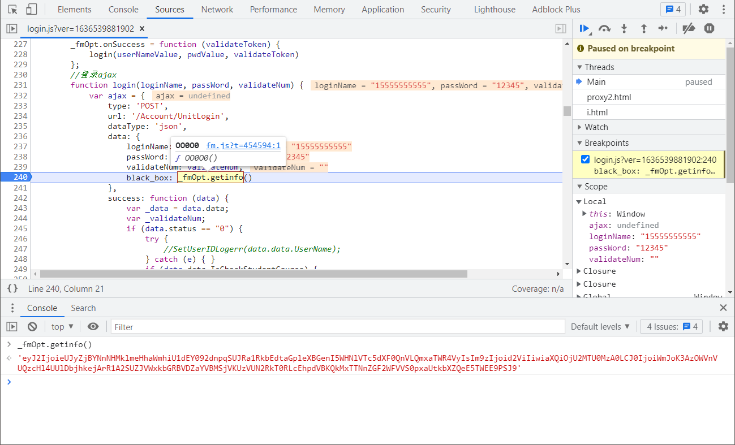Collapse the Local scope tree
The image size is (735, 445).
pyautogui.click(x=579, y=202)
